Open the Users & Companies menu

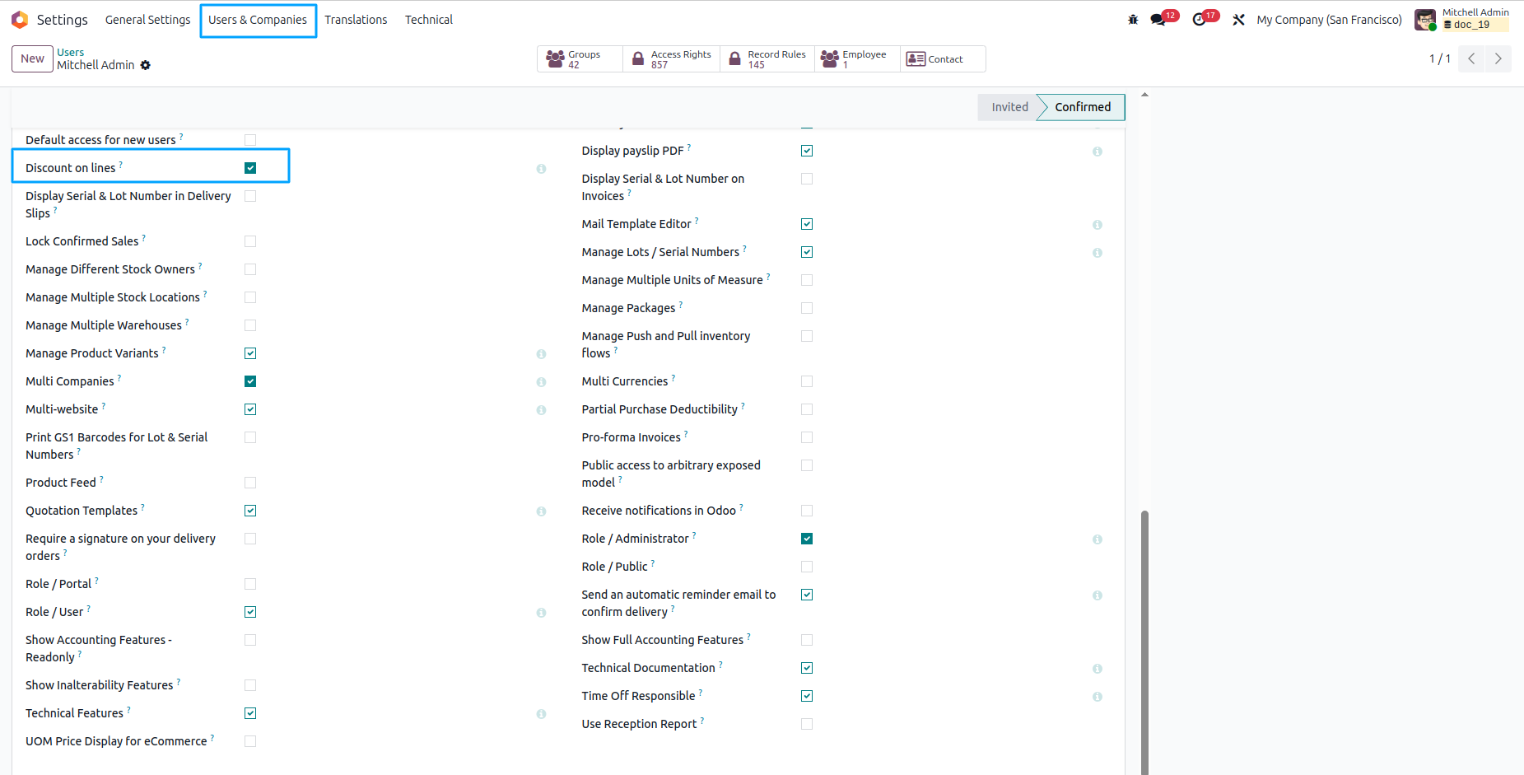(258, 20)
